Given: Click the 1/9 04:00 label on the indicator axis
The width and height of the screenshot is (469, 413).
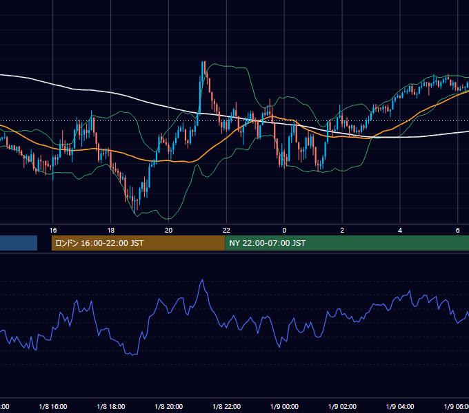Looking at the screenshot, I should point(400,407).
